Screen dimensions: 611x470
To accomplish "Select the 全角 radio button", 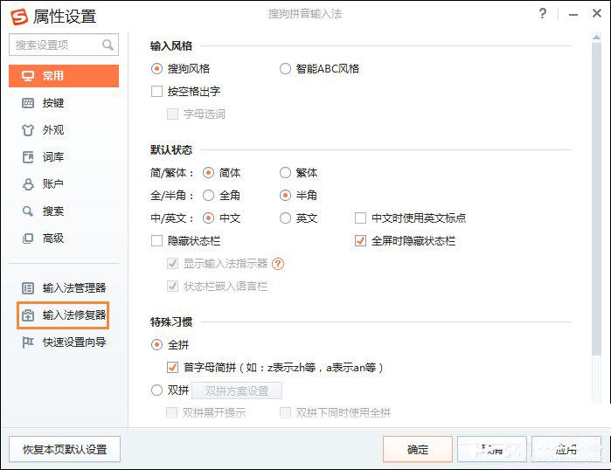I will (208, 195).
